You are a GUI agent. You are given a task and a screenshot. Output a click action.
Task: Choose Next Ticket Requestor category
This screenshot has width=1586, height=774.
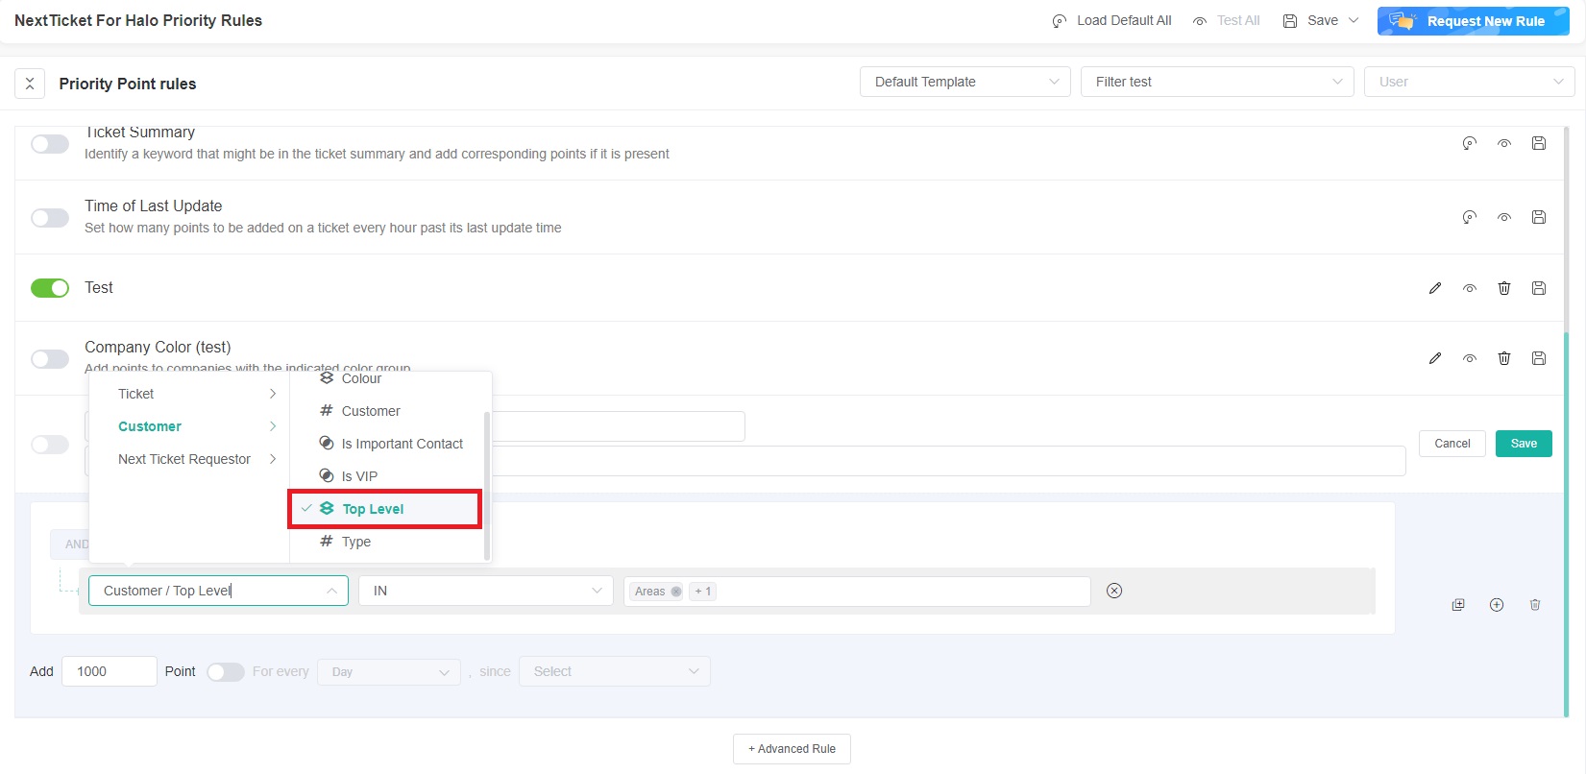coord(184,459)
